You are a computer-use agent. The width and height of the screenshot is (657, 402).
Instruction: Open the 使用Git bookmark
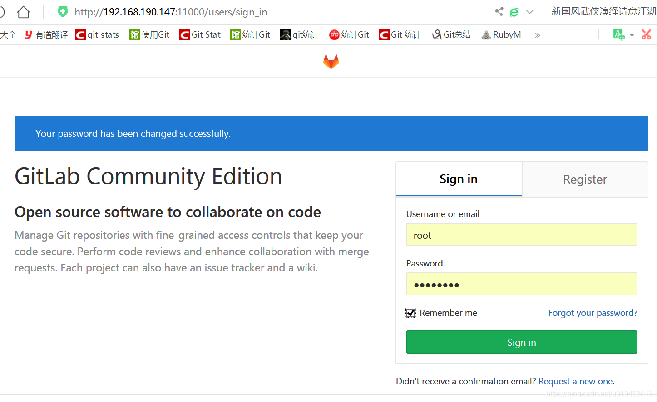click(x=149, y=35)
